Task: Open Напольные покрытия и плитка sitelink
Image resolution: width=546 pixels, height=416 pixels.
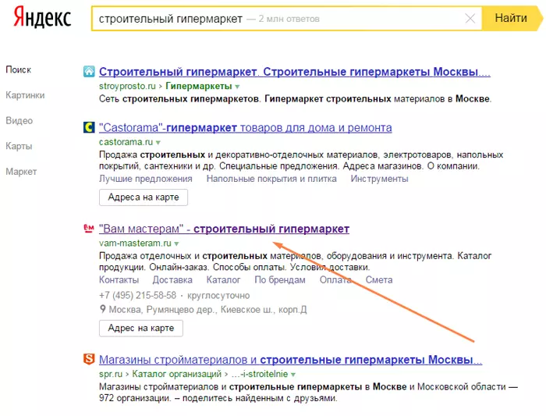Action: click(x=271, y=179)
